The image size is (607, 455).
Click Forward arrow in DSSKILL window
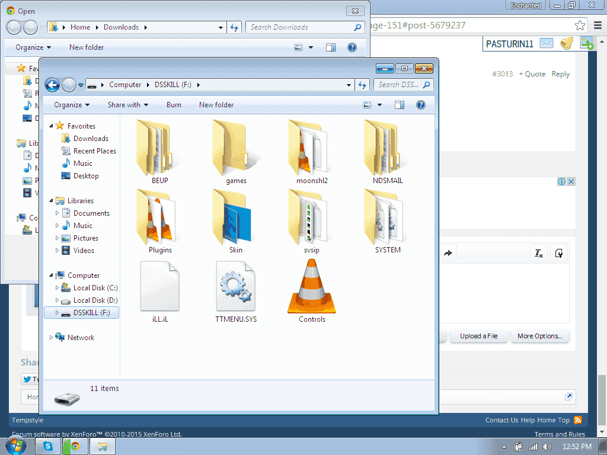pos(69,85)
